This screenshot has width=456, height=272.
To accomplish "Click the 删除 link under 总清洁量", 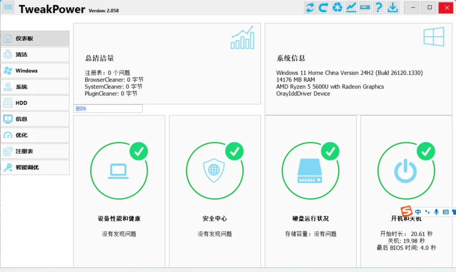I will 81,109.
